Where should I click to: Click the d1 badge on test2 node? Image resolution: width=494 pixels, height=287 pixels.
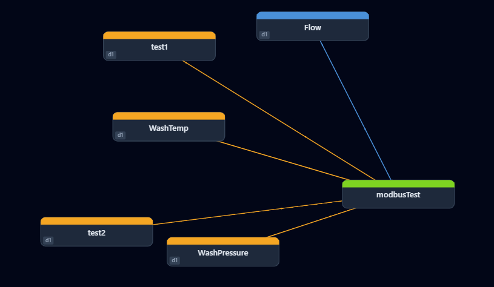(48, 240)
